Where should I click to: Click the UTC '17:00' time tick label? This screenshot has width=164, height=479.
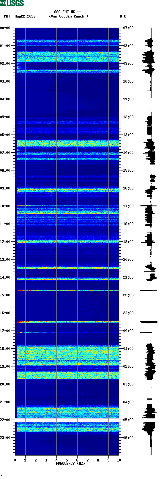[128, 206]
